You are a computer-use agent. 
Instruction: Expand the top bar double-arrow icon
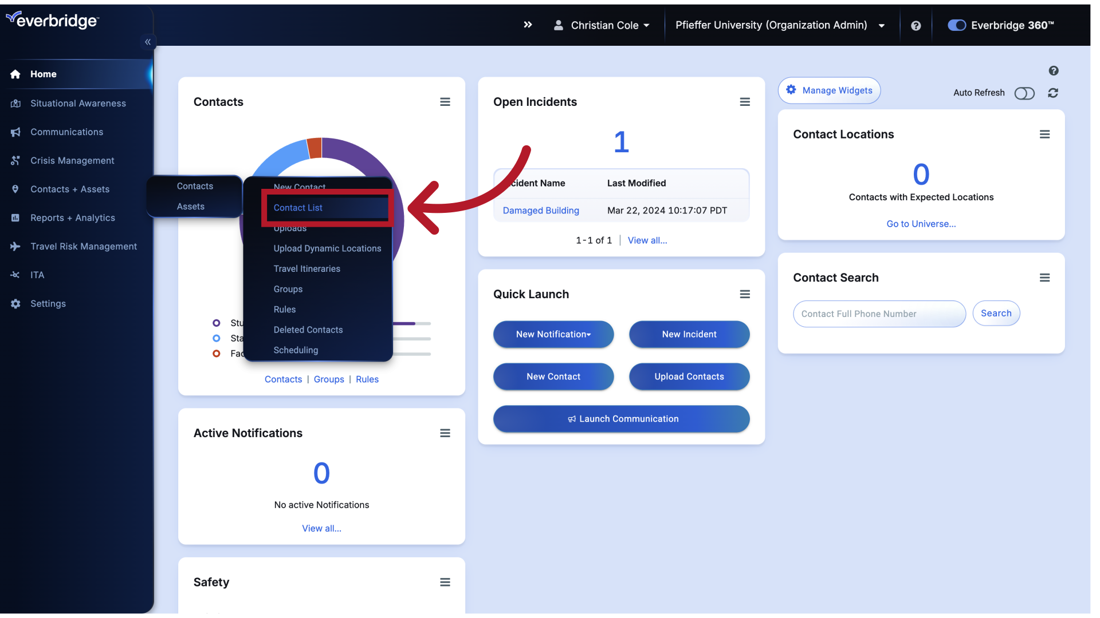tap(528, 25)
